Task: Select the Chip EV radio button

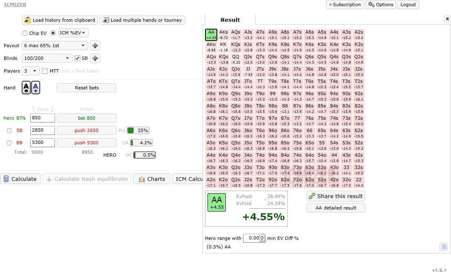Action: tap(25, 33)
